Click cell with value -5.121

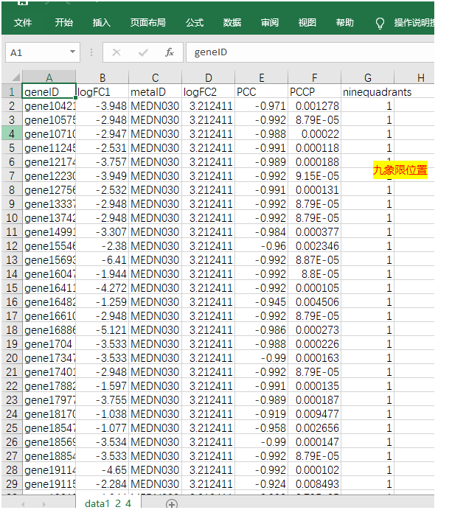point(102,329)
